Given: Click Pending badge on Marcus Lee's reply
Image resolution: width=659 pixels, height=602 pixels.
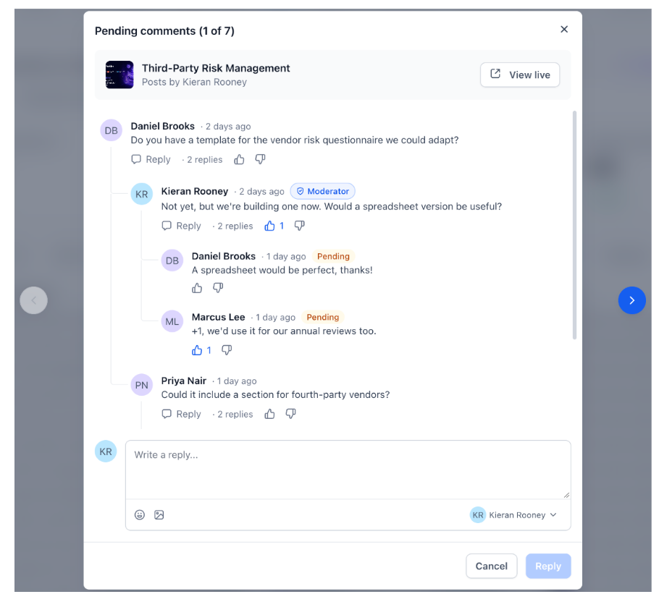Looking at the screenshot, I should (323, 318).
